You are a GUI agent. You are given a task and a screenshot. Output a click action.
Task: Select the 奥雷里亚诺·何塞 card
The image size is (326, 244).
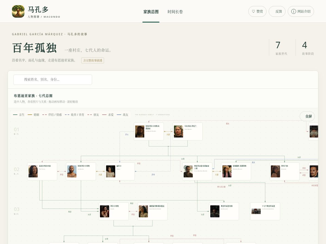click(x=224, y=211)
